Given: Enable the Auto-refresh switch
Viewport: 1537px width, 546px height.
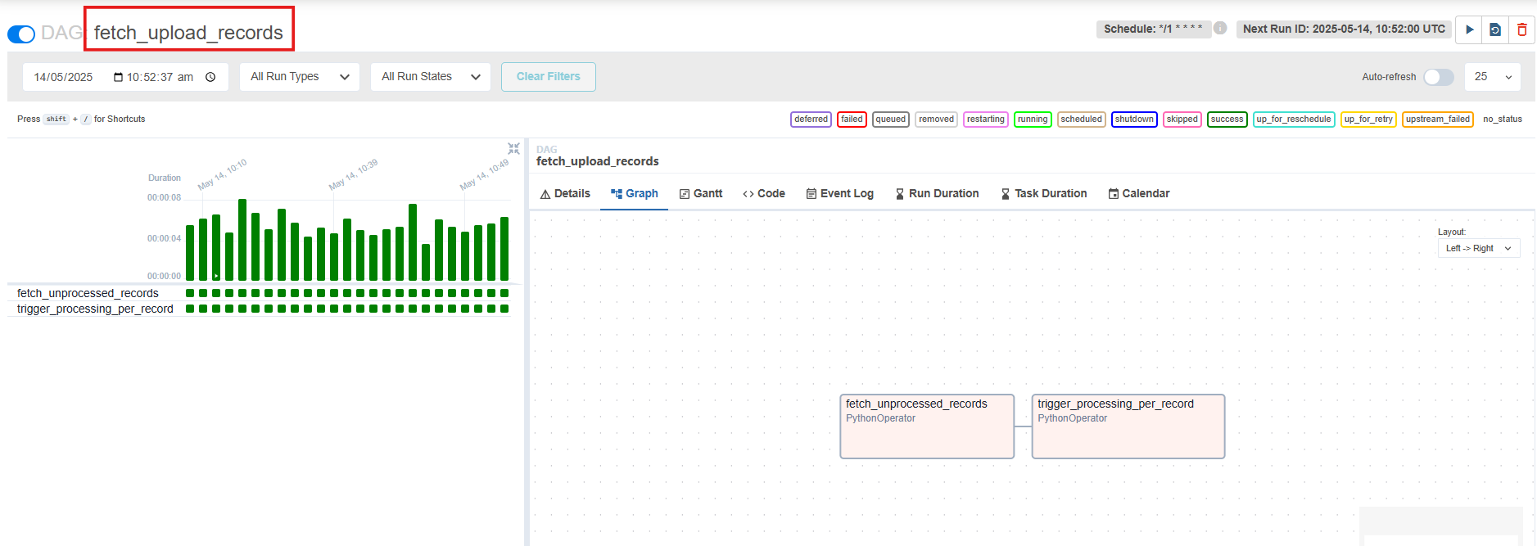Looking at the screenshot, I should click(x=1438, y=77).
